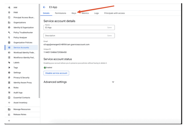184x127 pixels.
Task: Click the Organization Policies icon
Action: coord(9,42)
